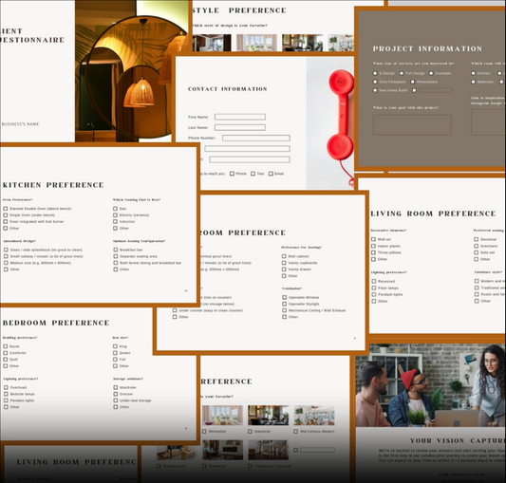Tick the Industrial style checkbox

(x=250, y=431)
